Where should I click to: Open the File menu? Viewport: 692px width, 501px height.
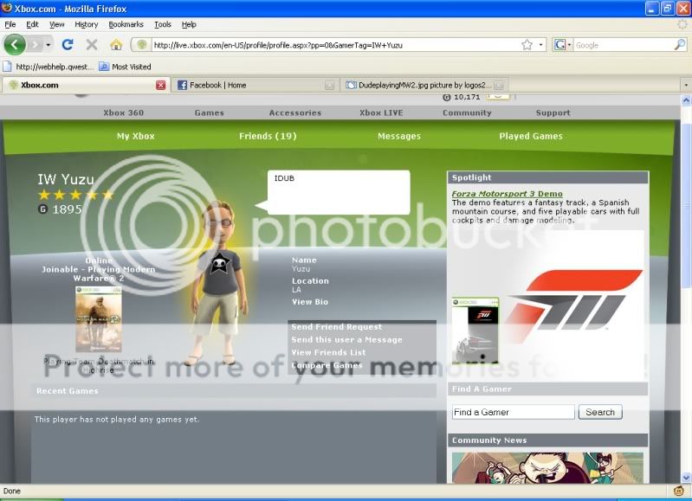point(10,24)
